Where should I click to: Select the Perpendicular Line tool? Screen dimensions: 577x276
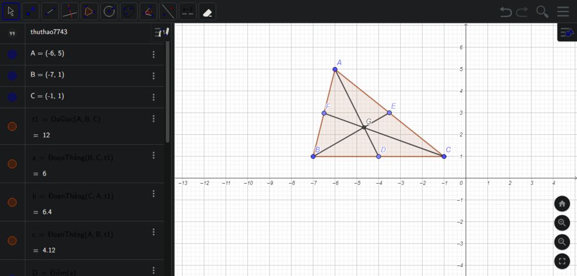(69, 11)
